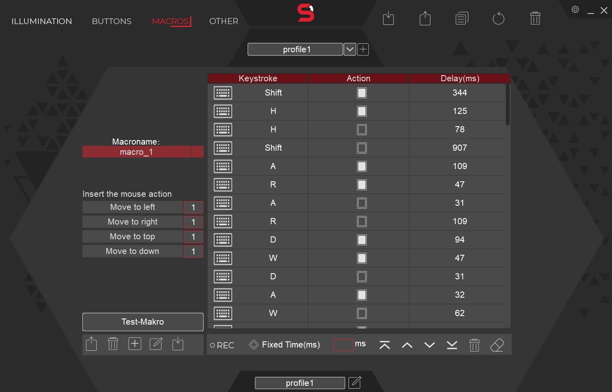The image size is (612, 392).
Task: Open the BUTTONS tab
Action: pos(111,21)
